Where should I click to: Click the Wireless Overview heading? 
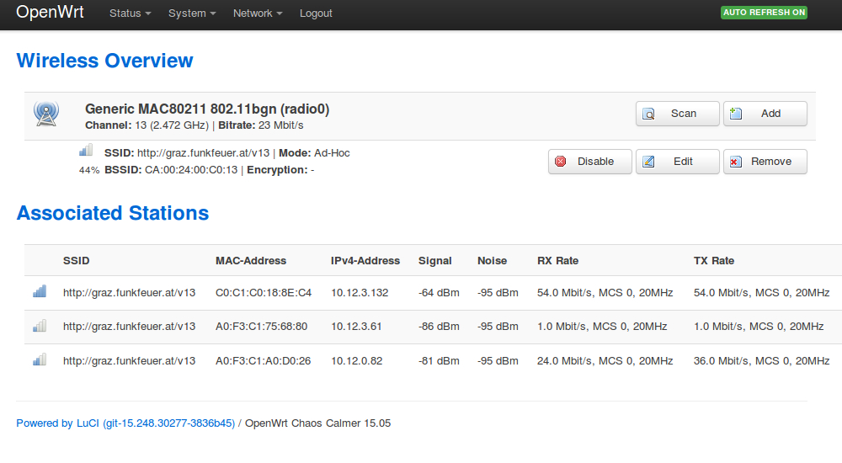pos(104,61)
